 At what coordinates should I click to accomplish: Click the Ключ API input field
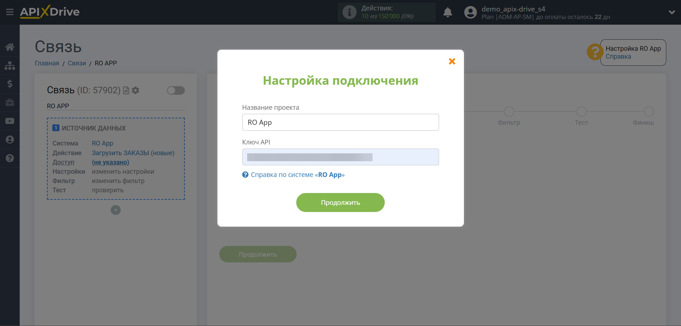point(340,157)
